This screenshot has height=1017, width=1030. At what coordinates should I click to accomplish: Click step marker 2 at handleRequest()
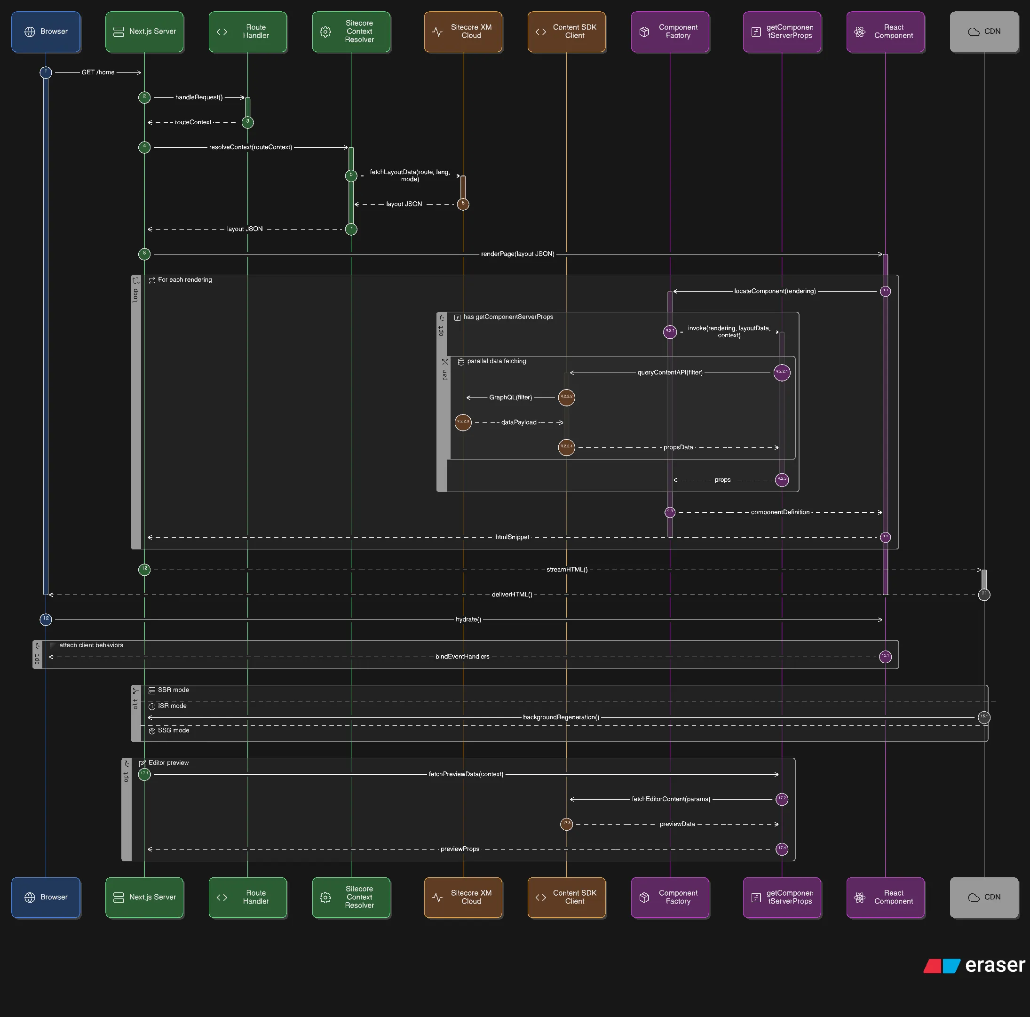pyautogui.click(x=144, y=97)
